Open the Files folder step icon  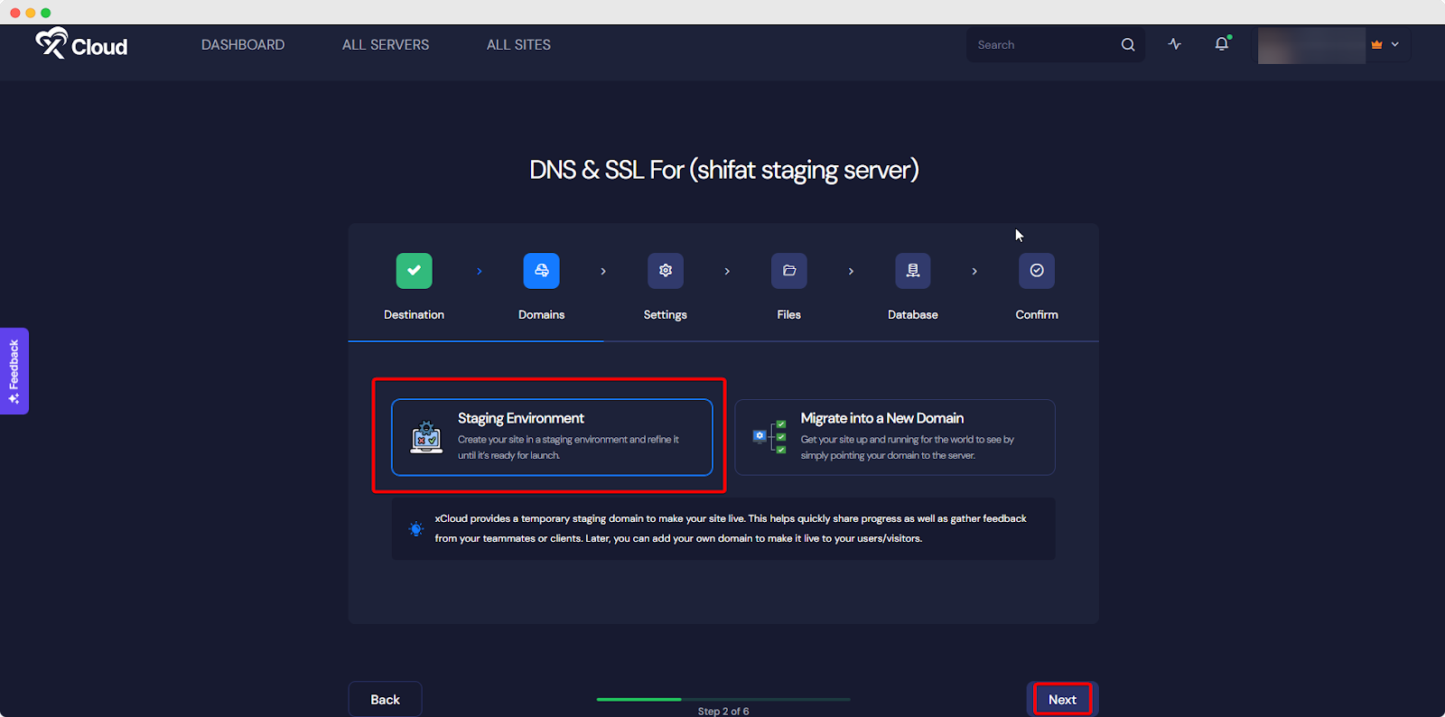click(x=789, y=271)
